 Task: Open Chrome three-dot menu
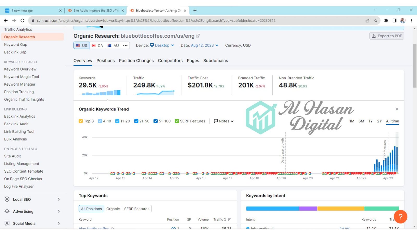[411, 21]
